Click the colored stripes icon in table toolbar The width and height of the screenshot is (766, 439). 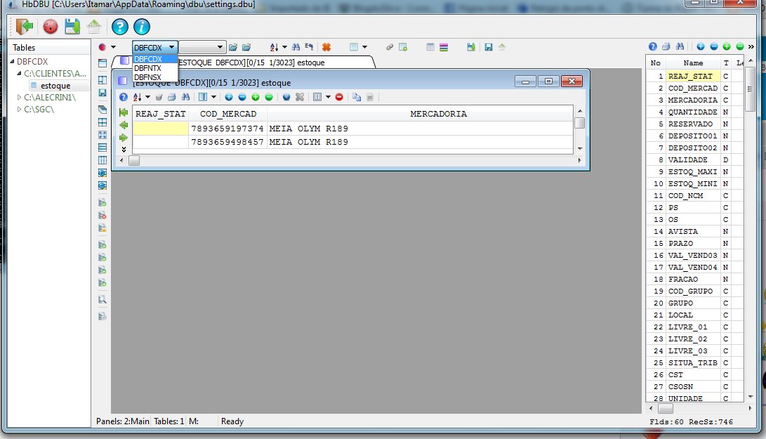pos(444,47)
